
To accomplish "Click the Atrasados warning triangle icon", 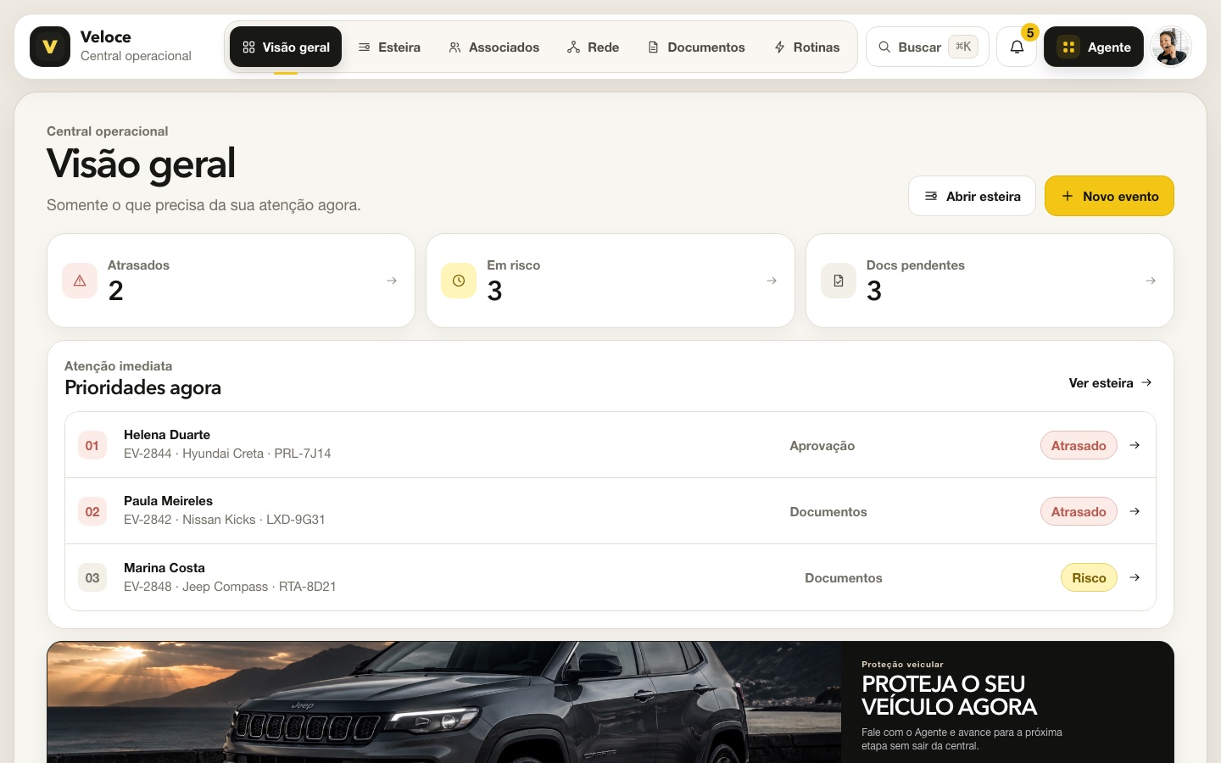I will pos(80,281).
